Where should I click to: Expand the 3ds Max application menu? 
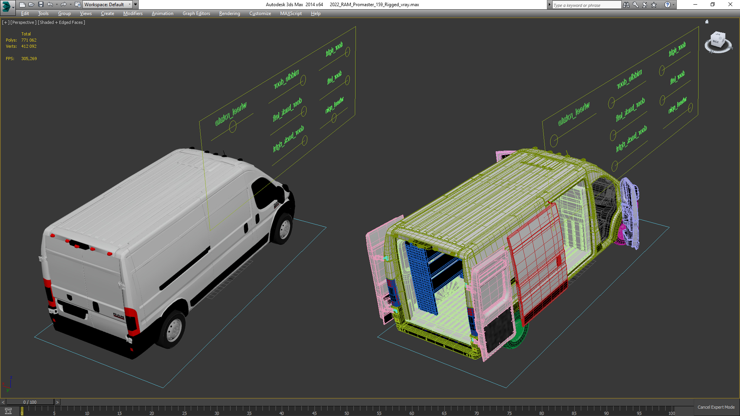point(7,6)
